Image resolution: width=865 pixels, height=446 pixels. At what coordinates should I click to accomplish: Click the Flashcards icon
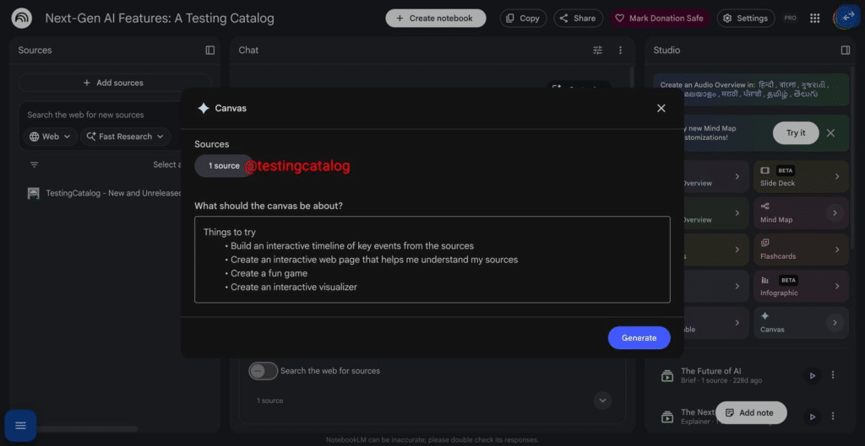pyautogui.click(x=764, y=243)
